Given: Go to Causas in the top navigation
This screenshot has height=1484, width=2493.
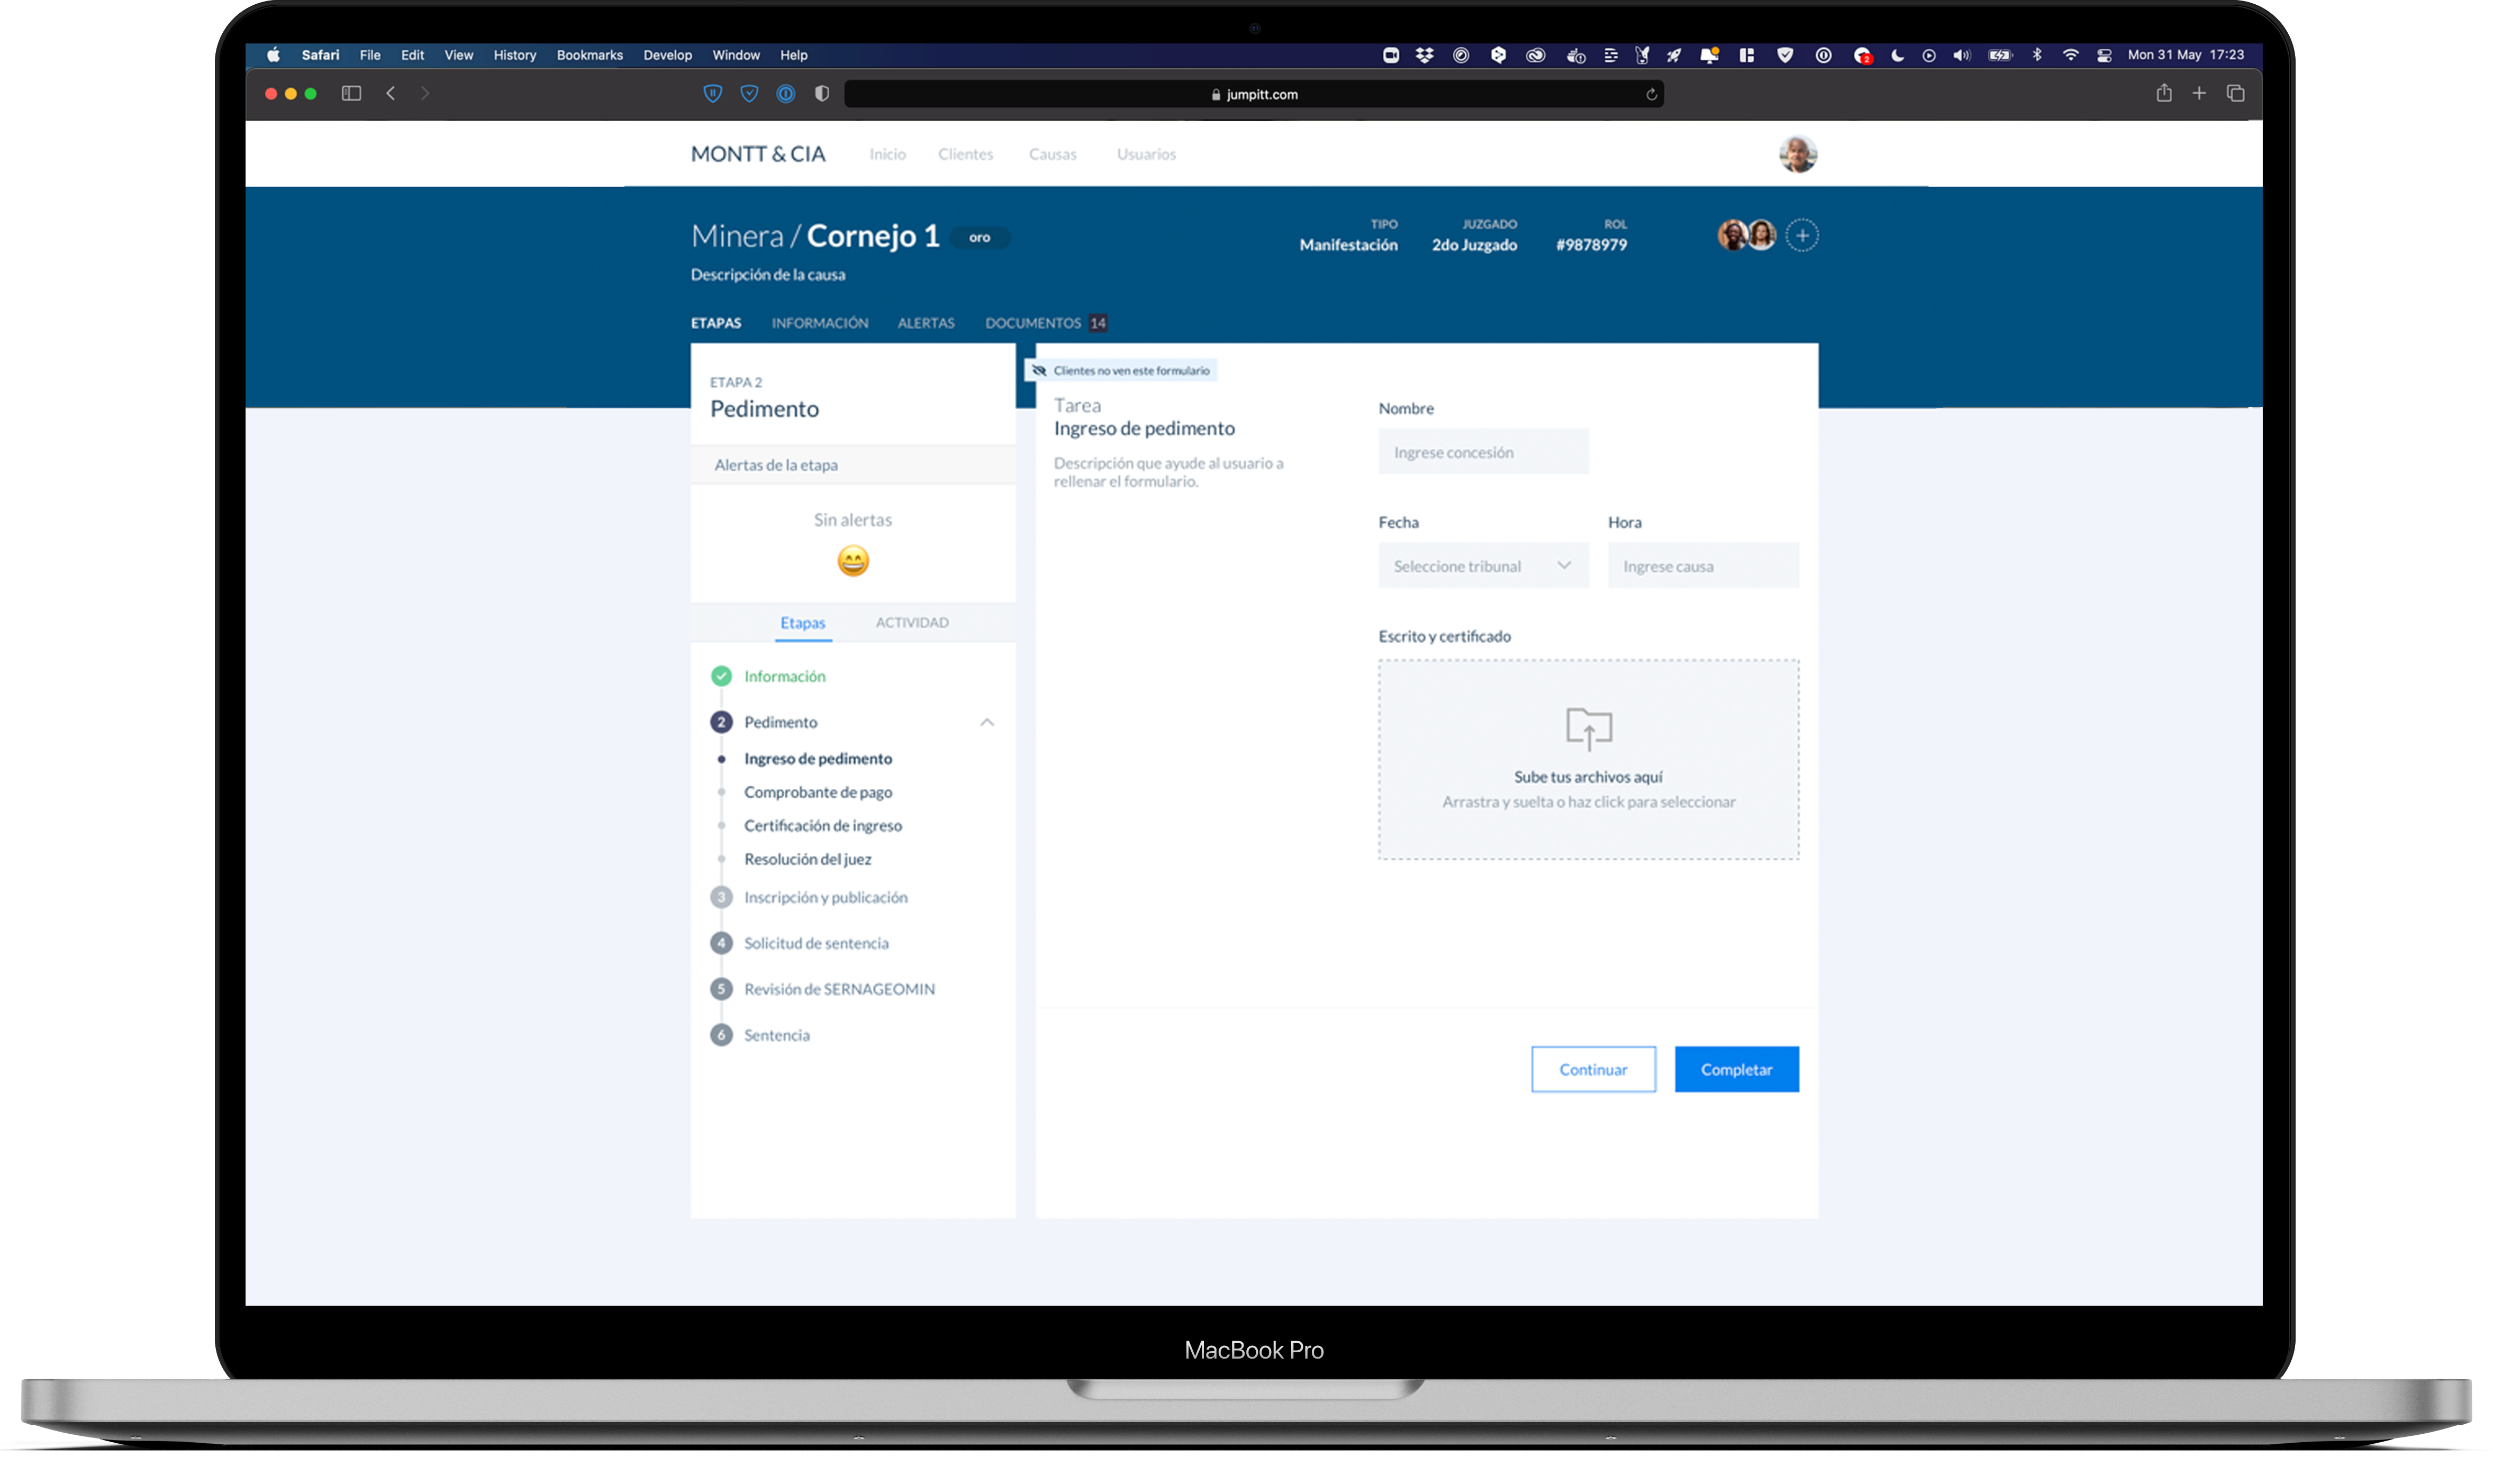Looking at the screenshot, I should (x=1052, y=154).
